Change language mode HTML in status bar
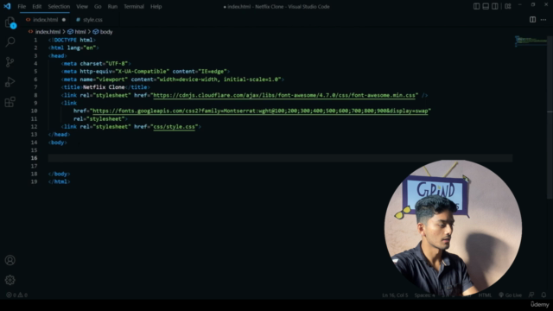The width and height of the screenshot is (553, 311). [x=485, y=295]
